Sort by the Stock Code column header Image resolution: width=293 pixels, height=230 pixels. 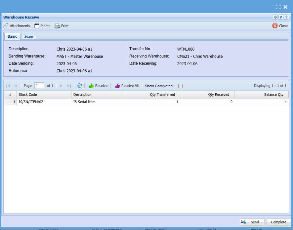(44, 95)
